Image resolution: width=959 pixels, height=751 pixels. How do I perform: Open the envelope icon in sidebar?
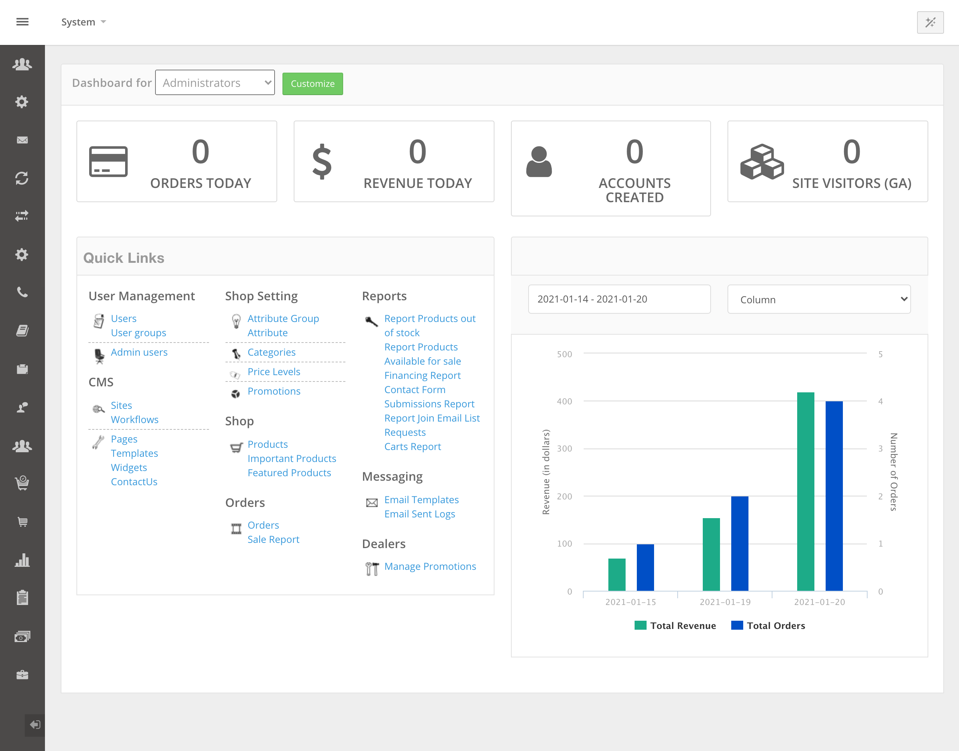click(x=22, y=140)
